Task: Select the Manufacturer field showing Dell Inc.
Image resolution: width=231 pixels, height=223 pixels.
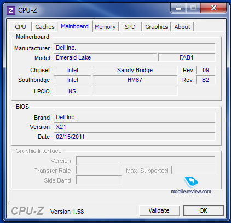Action: click(x=135, y=48)
